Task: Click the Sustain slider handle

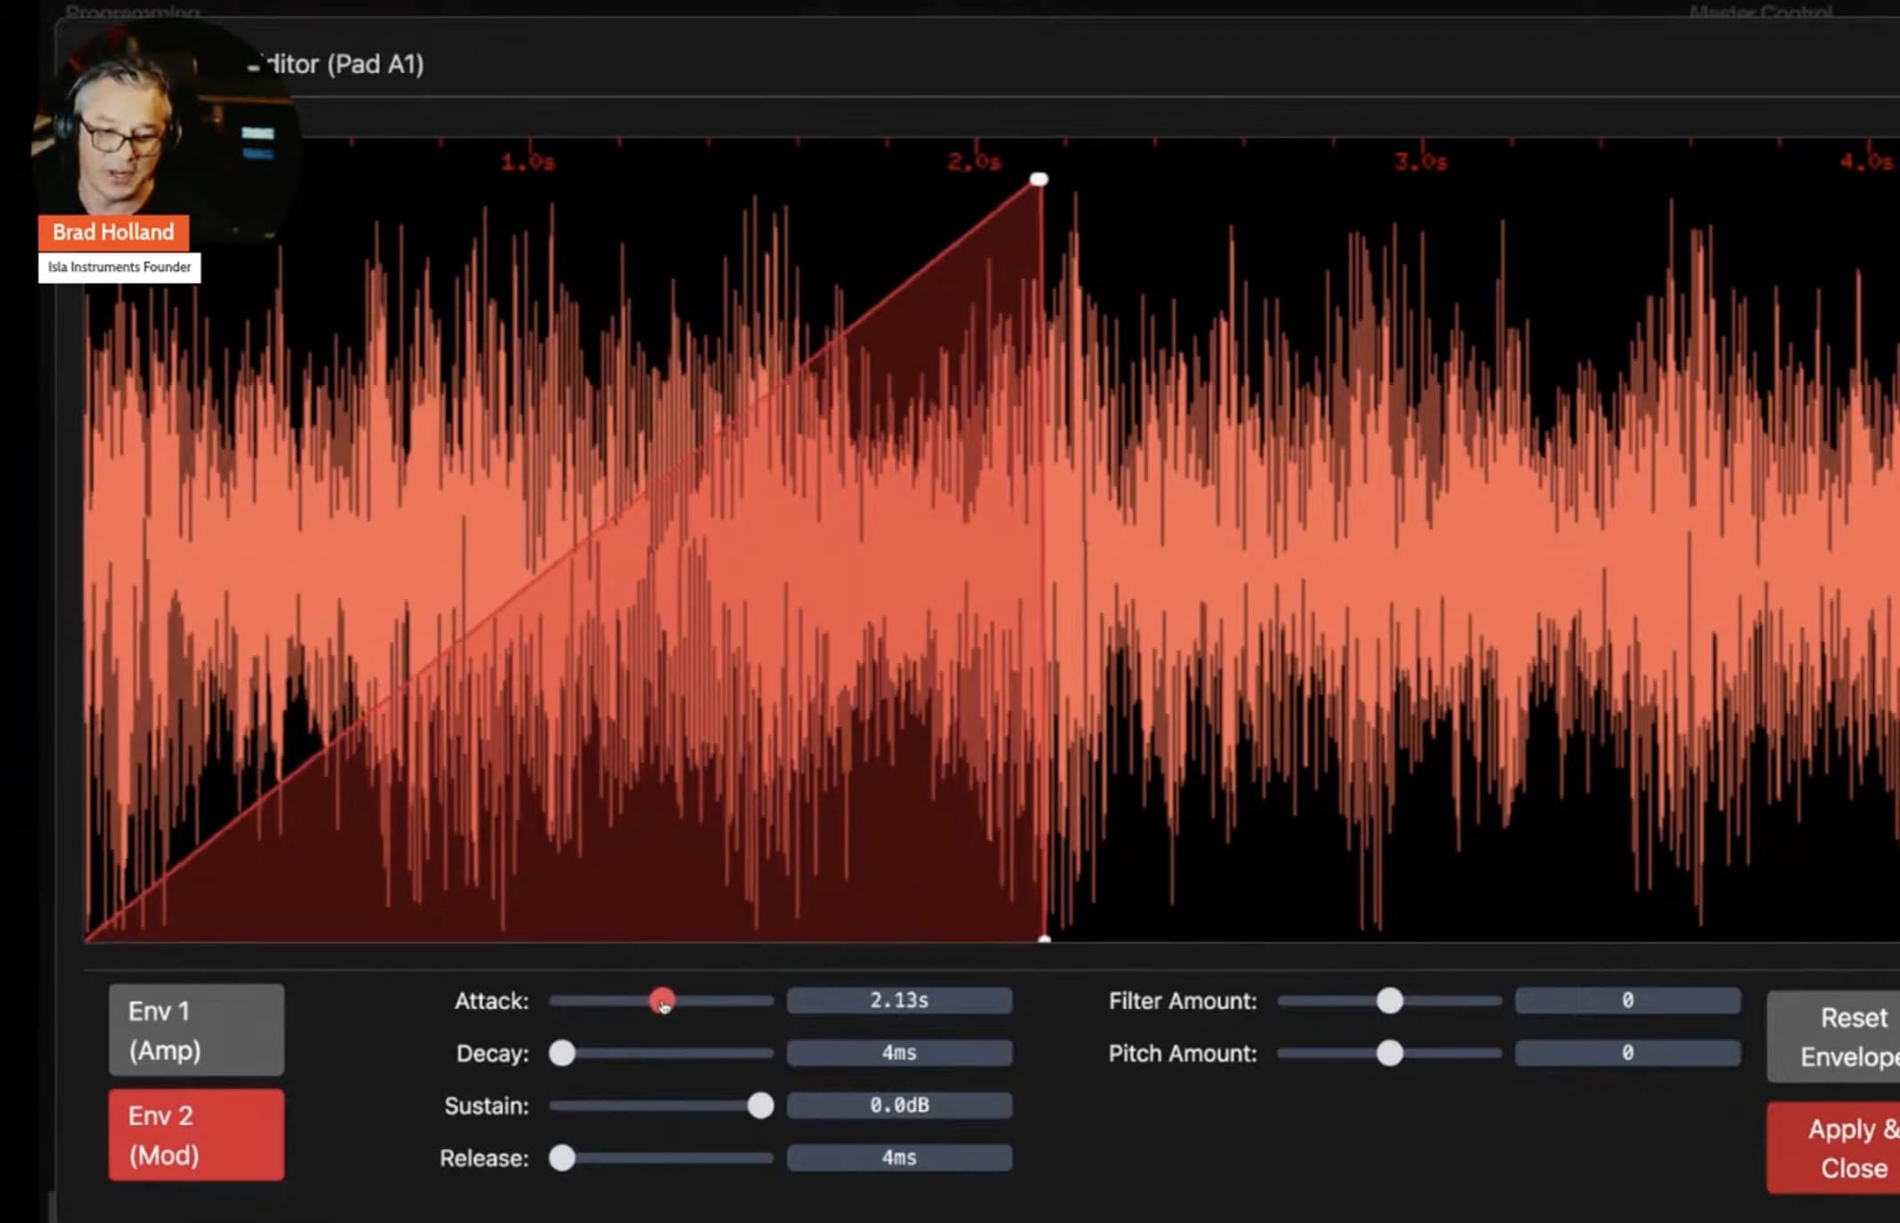Action: [760, 1105]
